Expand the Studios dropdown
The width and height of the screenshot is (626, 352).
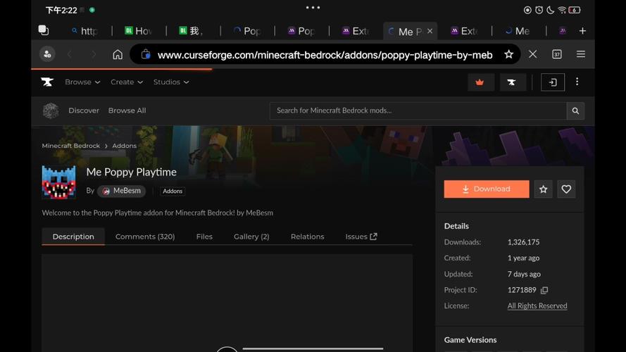pyautogui.click(x=171, y=82)
